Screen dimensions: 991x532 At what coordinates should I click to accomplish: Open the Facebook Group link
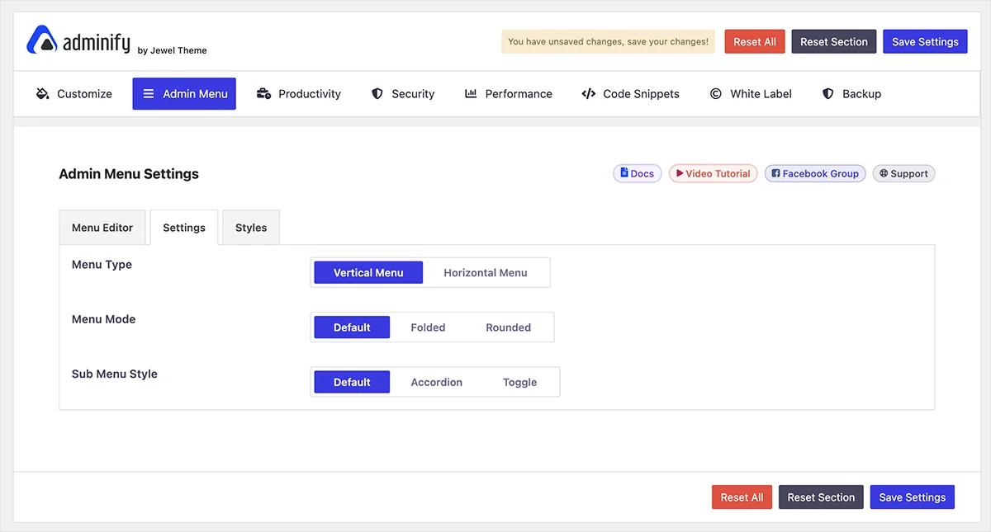(815, 173)
